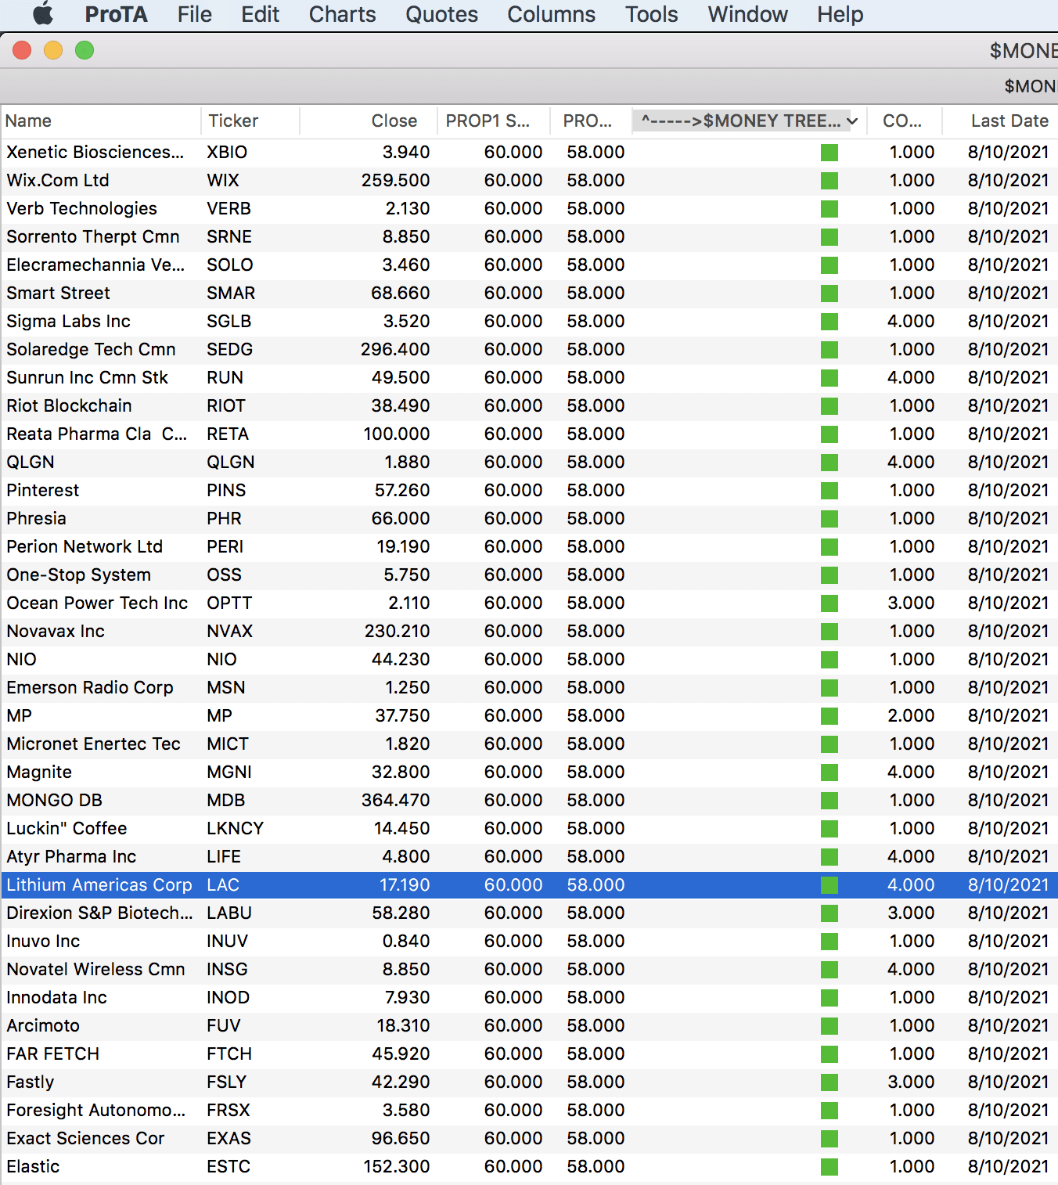Sort by the PRO... column header

click(590, 121)
